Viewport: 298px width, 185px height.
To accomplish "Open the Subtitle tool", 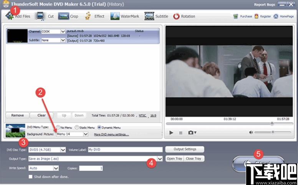I will coord(156,16).
